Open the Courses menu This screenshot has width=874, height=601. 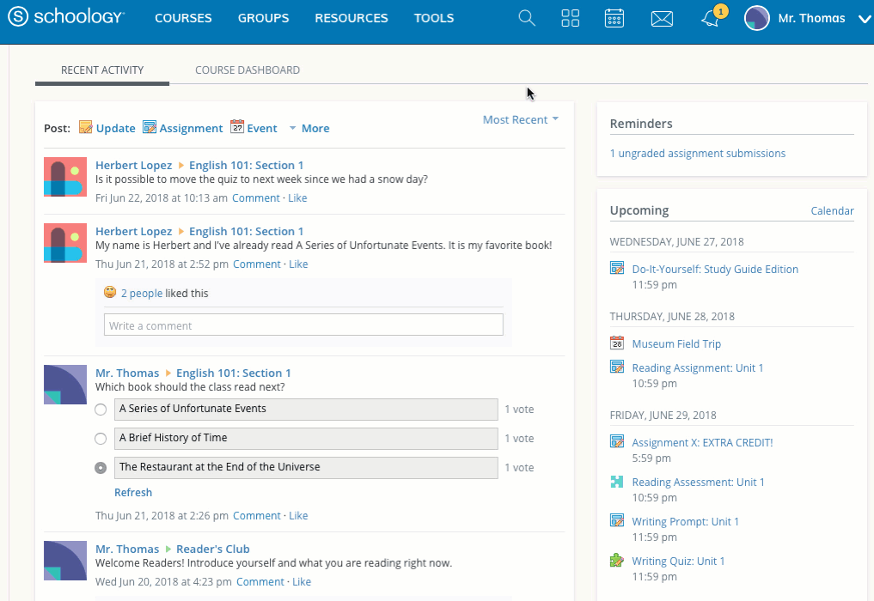pos(183,18)
